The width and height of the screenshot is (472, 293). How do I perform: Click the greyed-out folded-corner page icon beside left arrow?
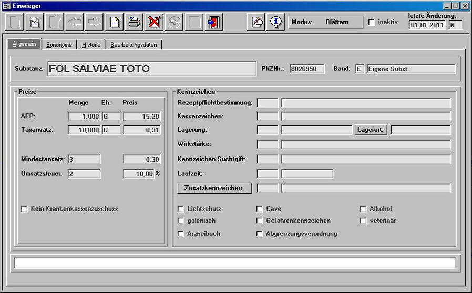(x=55, y=22)
